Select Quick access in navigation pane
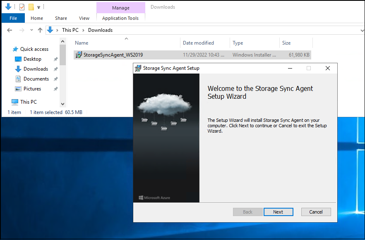This screenshot has height=240, width=365. [x=34, y=49]
